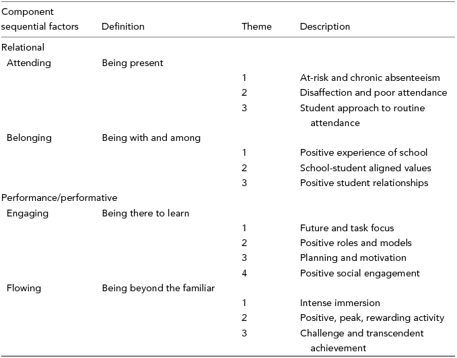The width and height of the screenshot is (457, 358).
Task: Click "Disaffection and poor attendance" description
Action: point(373,92)
